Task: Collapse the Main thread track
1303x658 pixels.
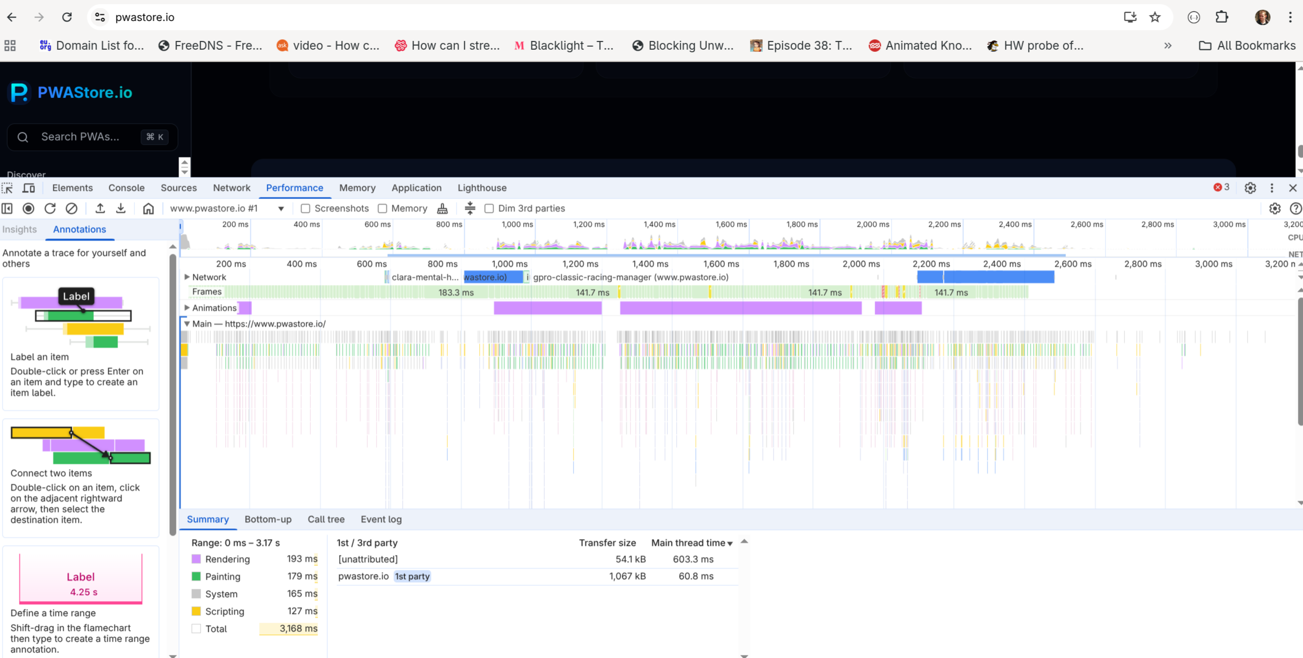Action: click(187, 324)
